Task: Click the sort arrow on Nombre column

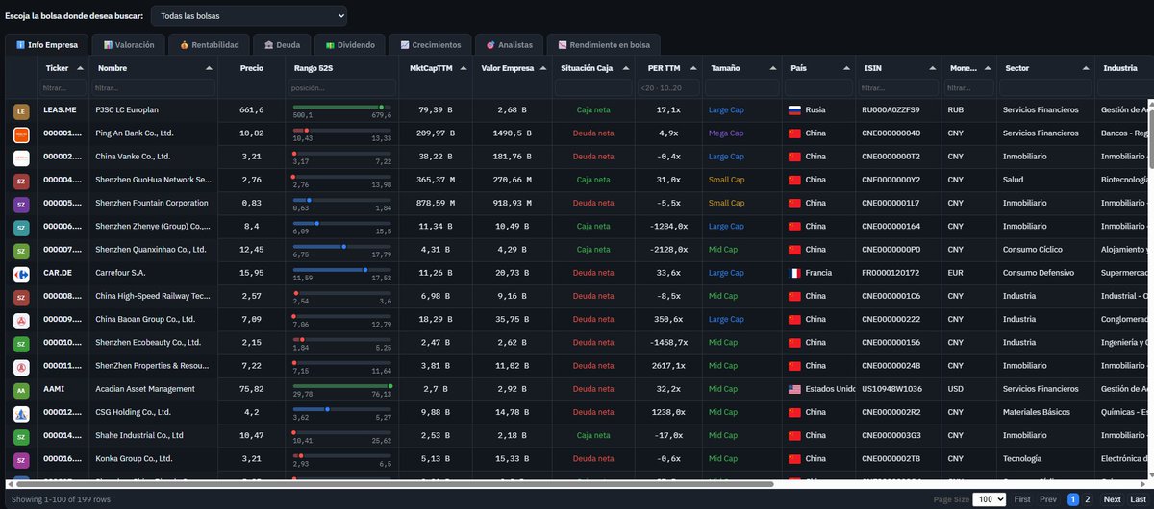Action: 209,68
